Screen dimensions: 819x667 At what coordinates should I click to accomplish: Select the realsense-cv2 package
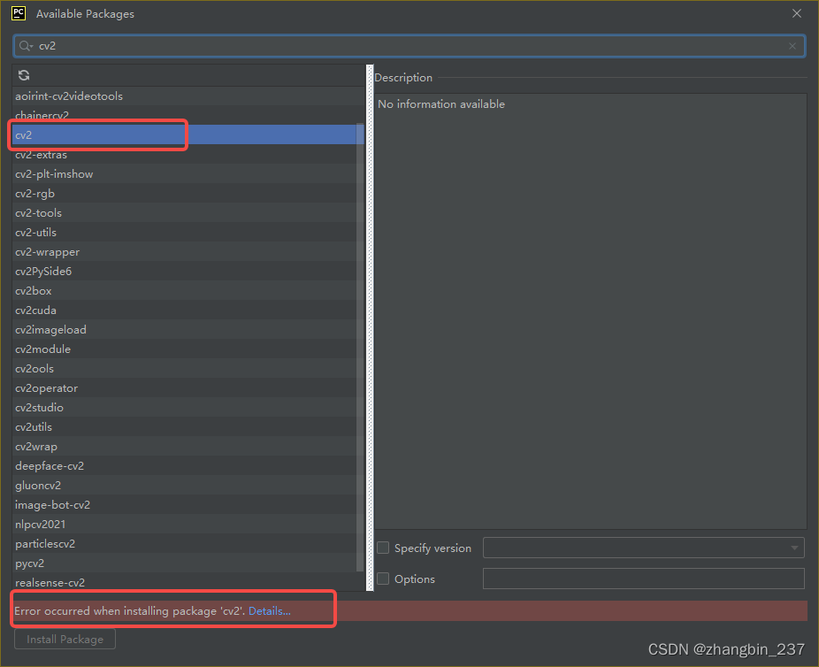188,582
